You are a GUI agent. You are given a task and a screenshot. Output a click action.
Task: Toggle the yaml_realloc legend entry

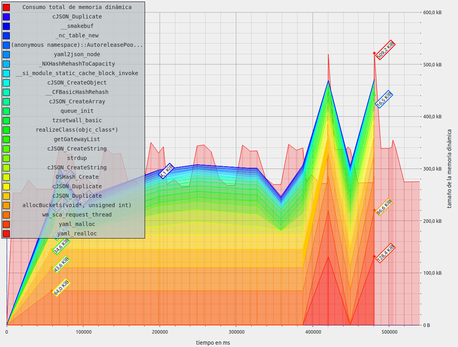(x=6, y=233)
